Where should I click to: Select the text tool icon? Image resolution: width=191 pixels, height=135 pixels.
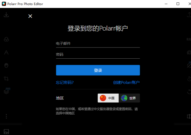6,52
